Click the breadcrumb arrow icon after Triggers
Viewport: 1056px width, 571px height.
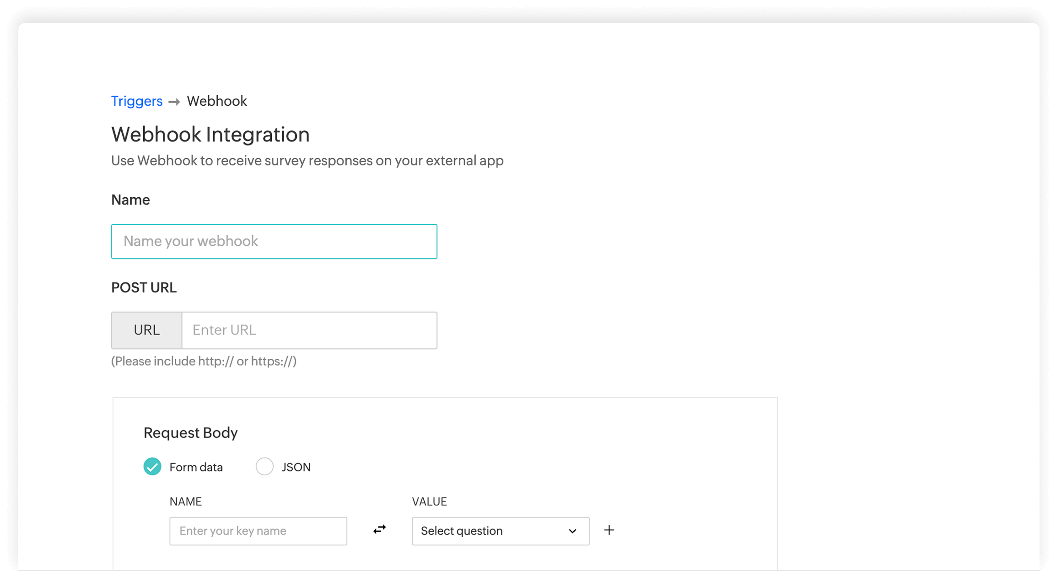173,102
